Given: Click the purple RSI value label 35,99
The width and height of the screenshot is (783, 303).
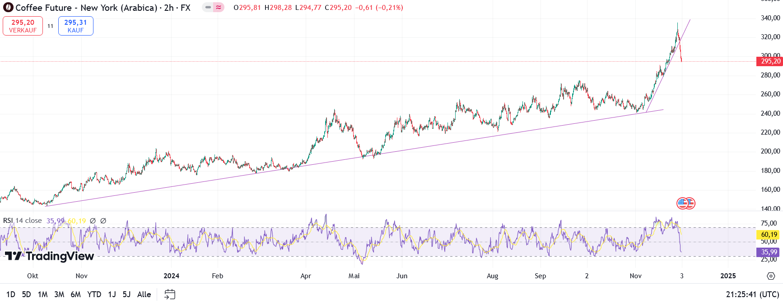Looking at the screenshot, I should (x=769, y=252).
